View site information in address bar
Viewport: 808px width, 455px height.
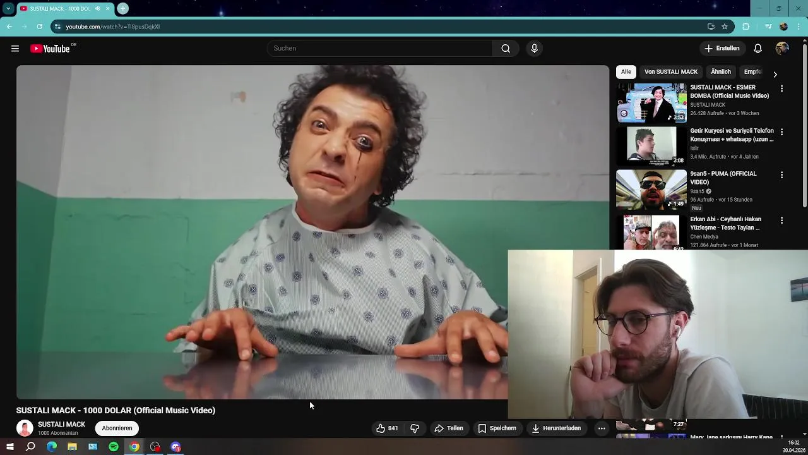click(57, 27)
